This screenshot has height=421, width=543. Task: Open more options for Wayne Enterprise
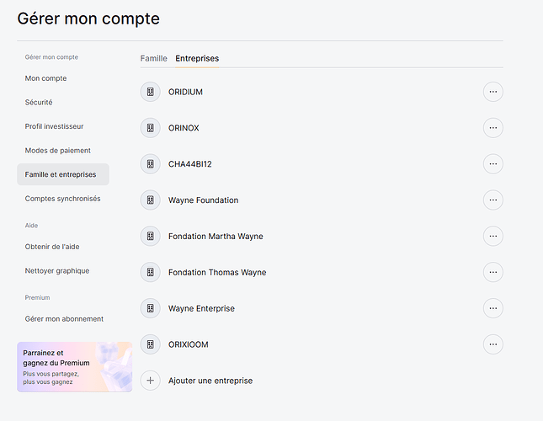click(493, 308)
